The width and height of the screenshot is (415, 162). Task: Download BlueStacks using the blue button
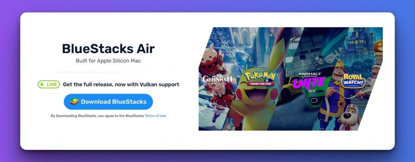coord(108,102)
